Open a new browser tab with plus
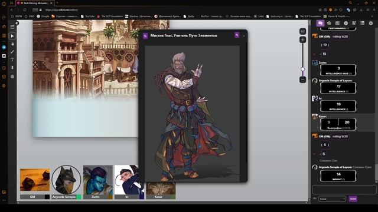This screenshot has width=378, height=212. 57,3
